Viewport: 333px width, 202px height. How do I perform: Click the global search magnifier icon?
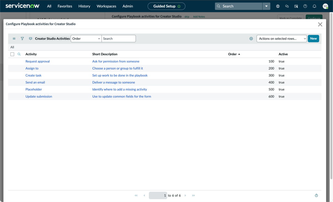pos(219,6)
